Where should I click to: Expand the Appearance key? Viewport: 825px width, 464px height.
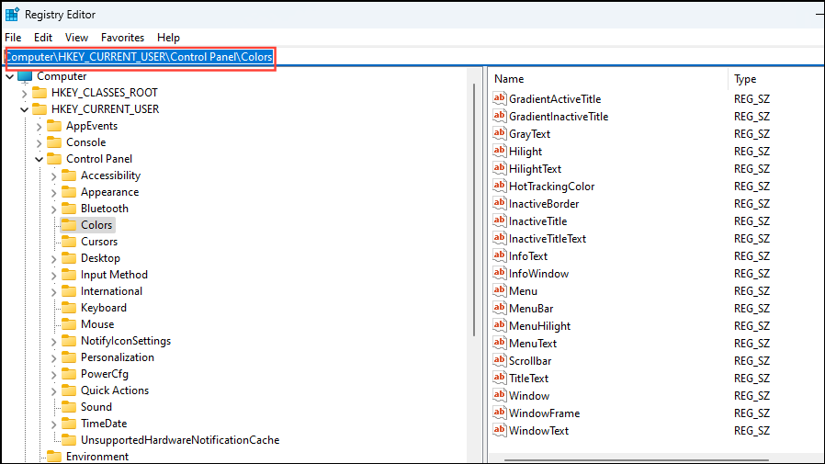tap(53, 193)
